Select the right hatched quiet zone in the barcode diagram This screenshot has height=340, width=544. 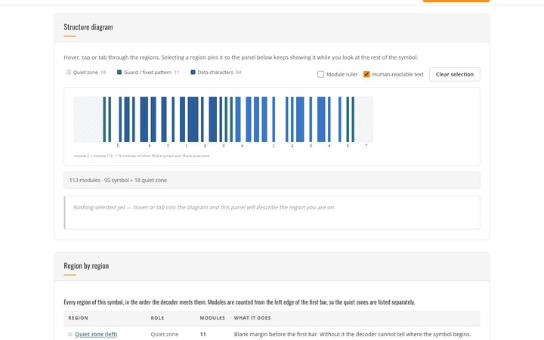tap(363, 119)
